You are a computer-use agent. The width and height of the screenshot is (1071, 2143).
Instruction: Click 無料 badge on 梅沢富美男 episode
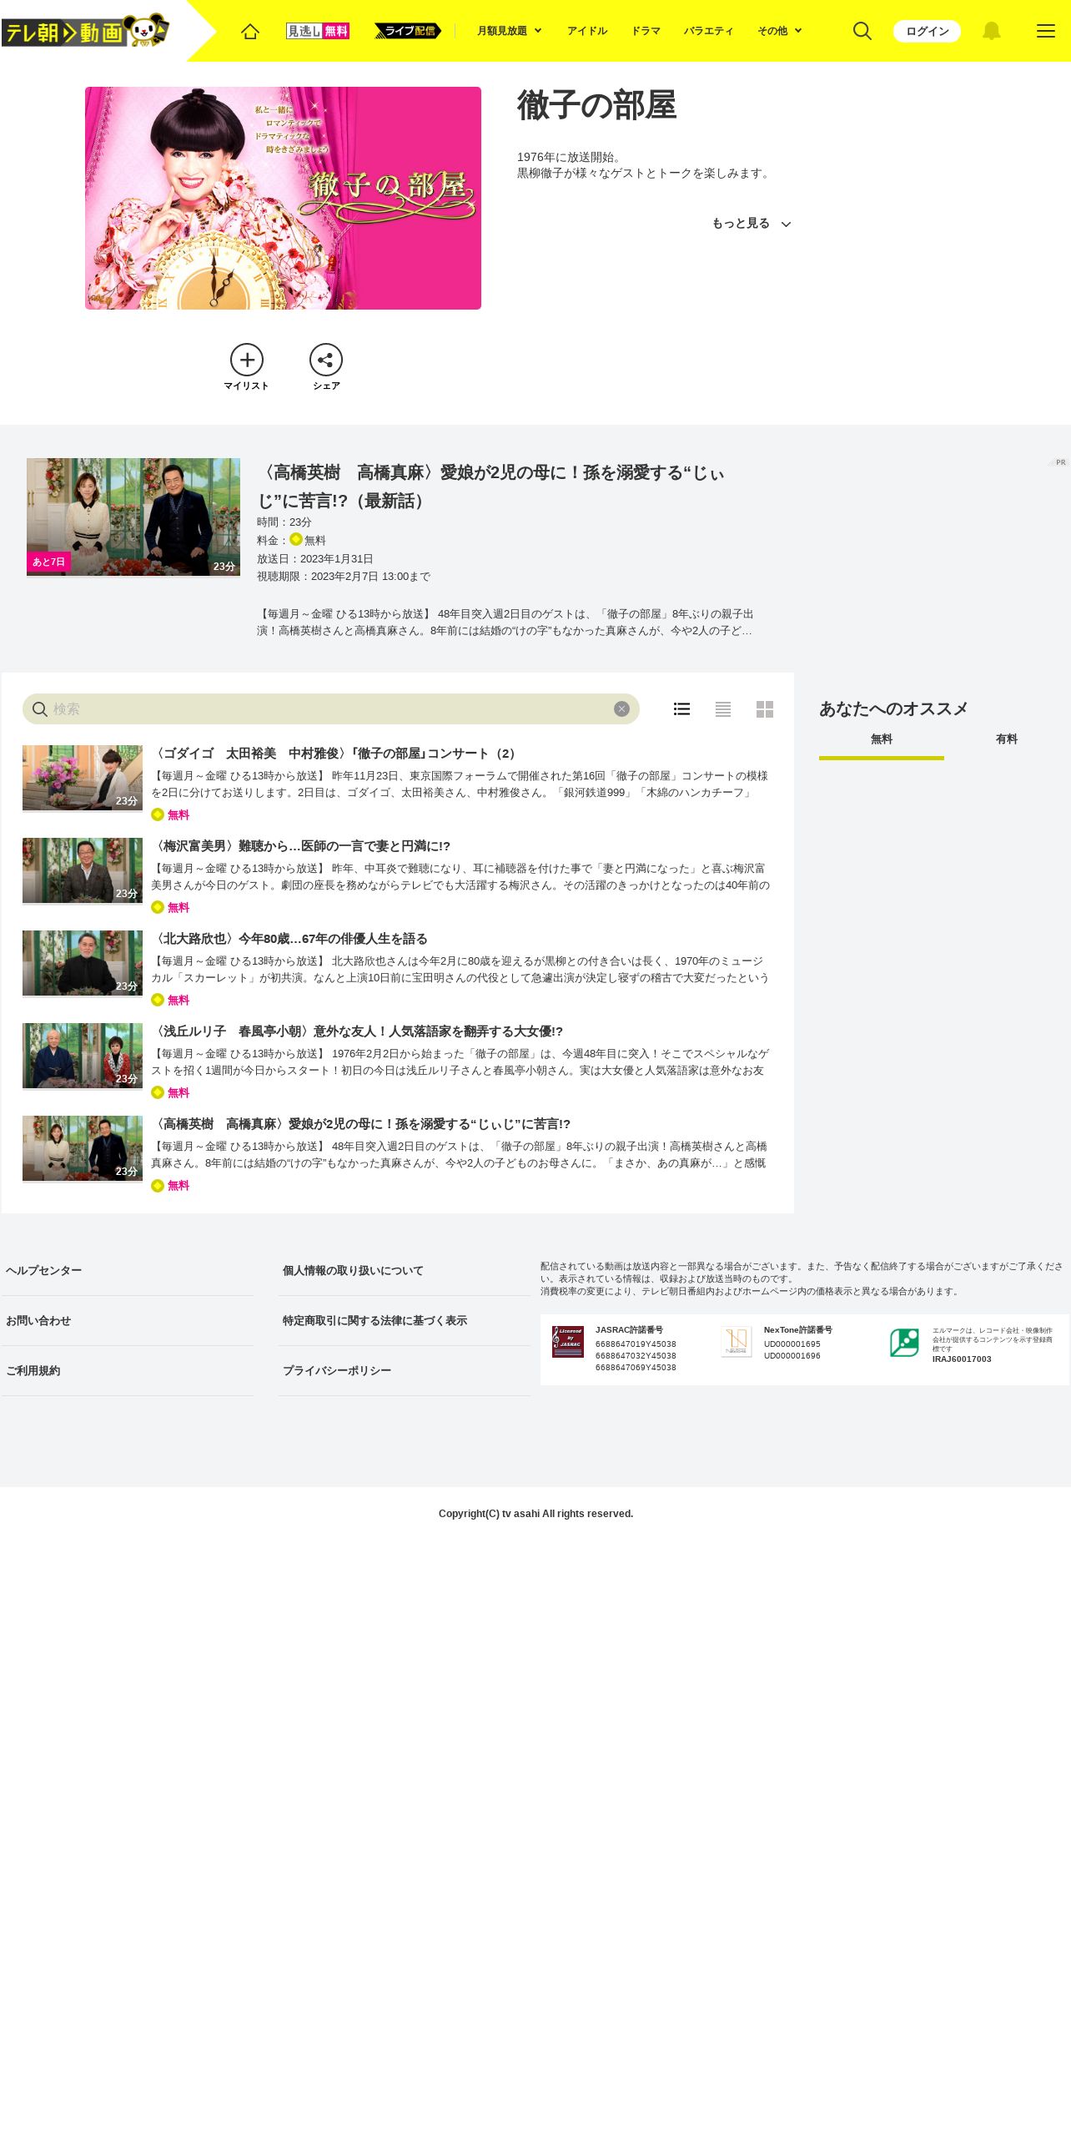[170, 908]
